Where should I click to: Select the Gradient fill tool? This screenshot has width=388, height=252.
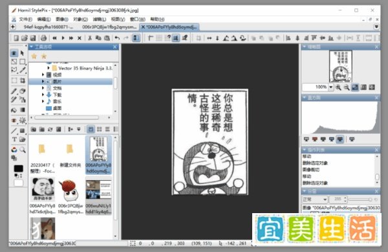[22, 109]
